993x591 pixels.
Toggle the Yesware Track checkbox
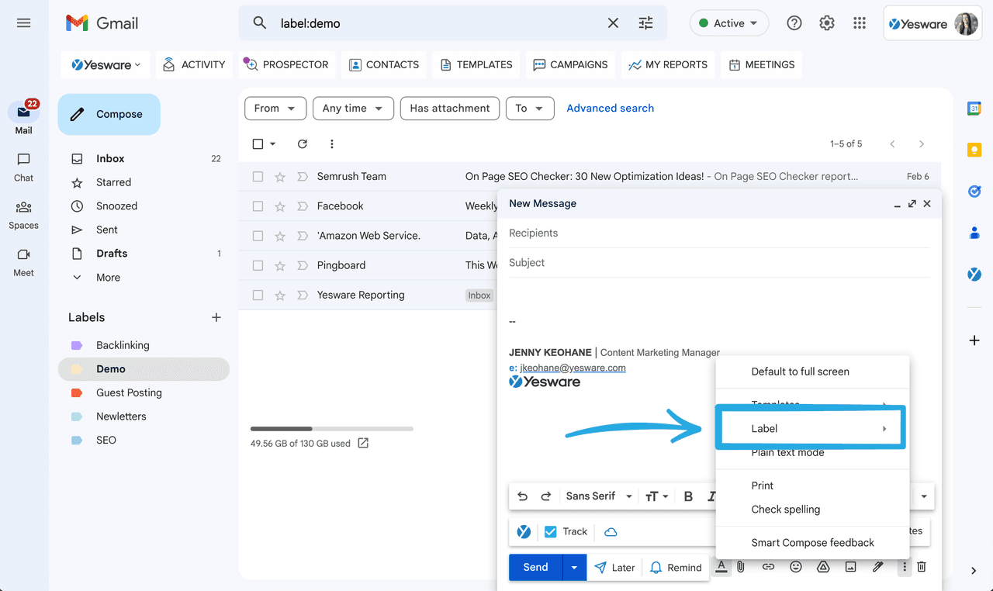tap(551, 532)
